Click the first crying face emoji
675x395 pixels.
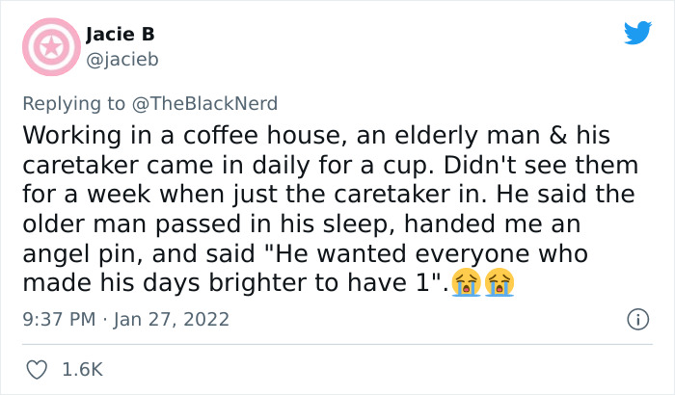(x=468, y=283)
